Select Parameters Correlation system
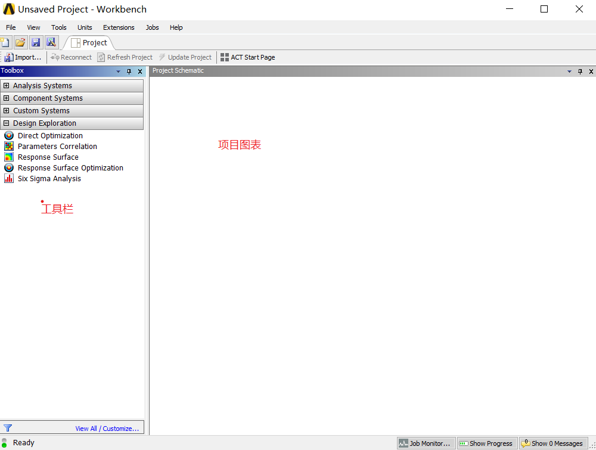 pyautogui.click(x=51, y=147)
